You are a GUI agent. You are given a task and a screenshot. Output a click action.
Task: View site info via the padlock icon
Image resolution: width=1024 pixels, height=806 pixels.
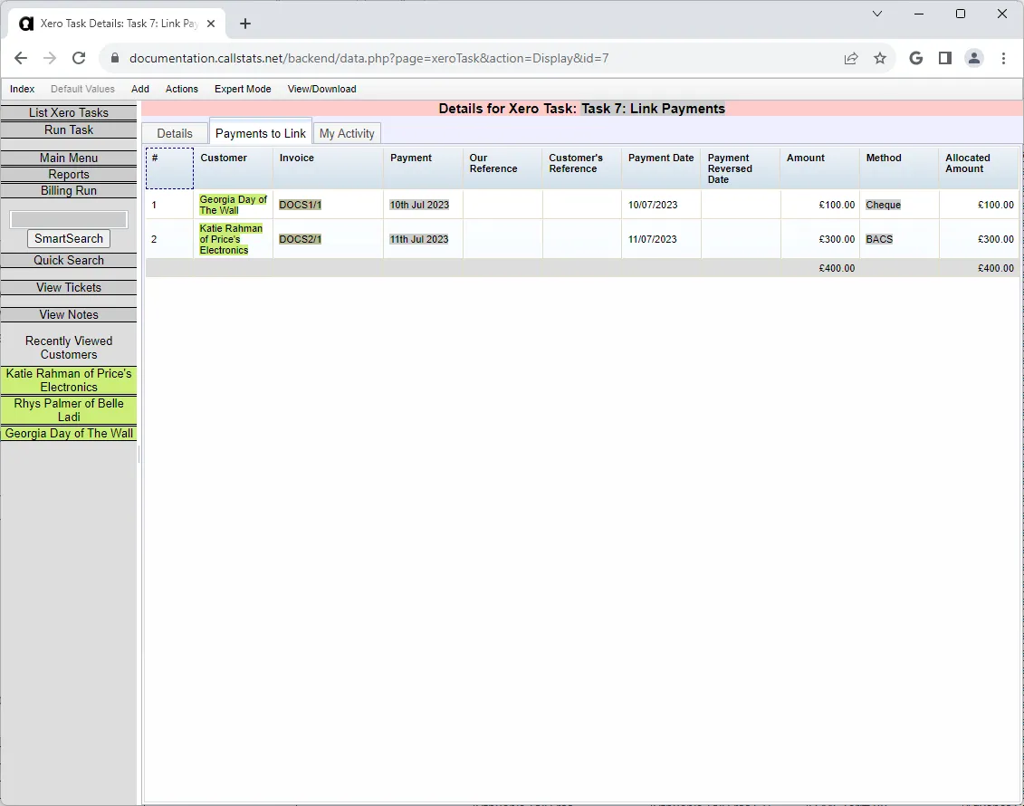115,58
